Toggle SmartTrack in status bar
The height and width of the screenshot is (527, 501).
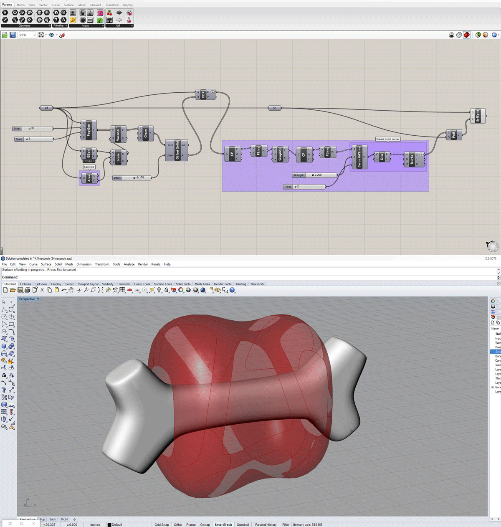pos(223,525)
